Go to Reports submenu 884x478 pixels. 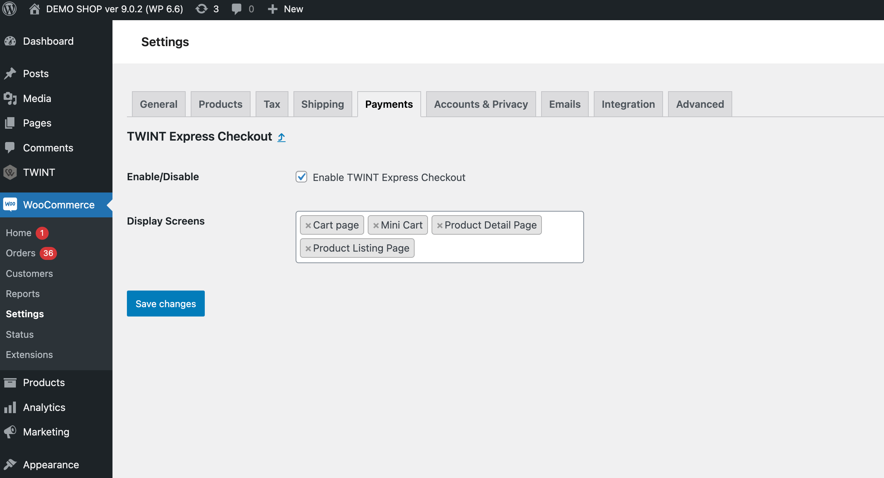pyautogui.click(x=23, y=294)
